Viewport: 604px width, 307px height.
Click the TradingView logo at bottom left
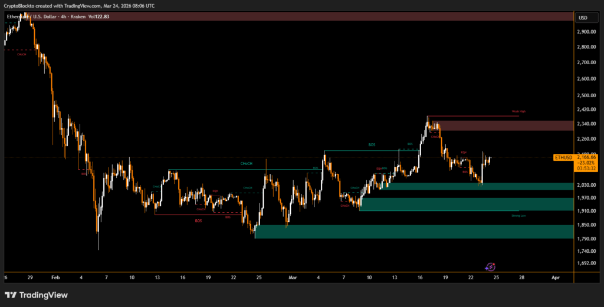tap(36, 295)
